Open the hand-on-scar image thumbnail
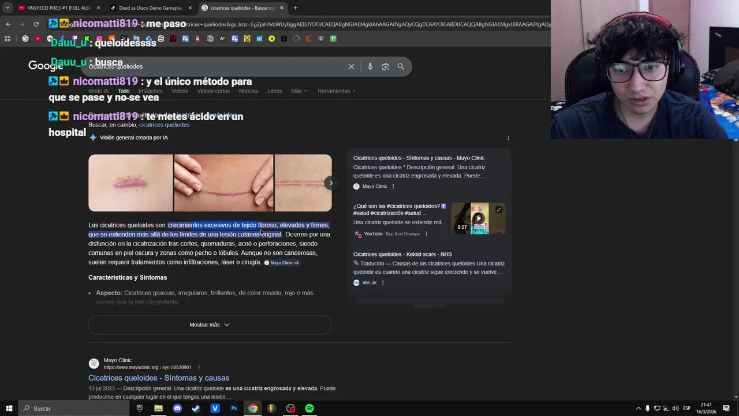 coord(224,183)
